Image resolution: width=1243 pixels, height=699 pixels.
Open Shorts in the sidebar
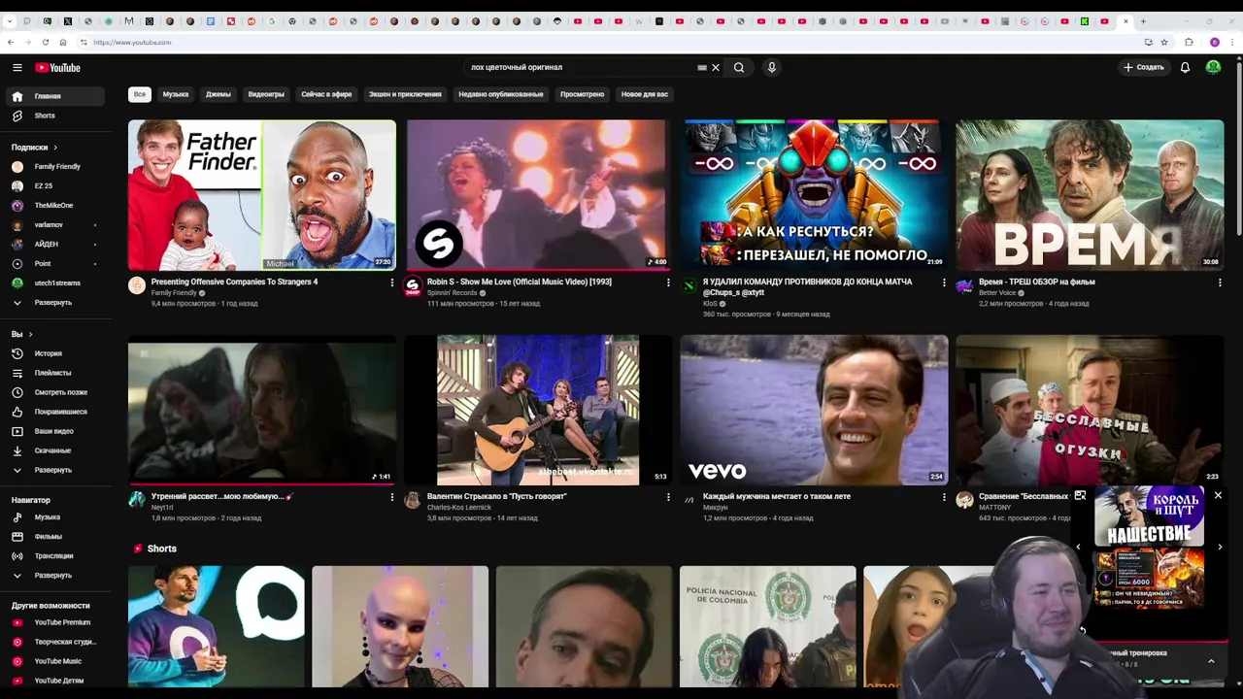coord(56,116)
